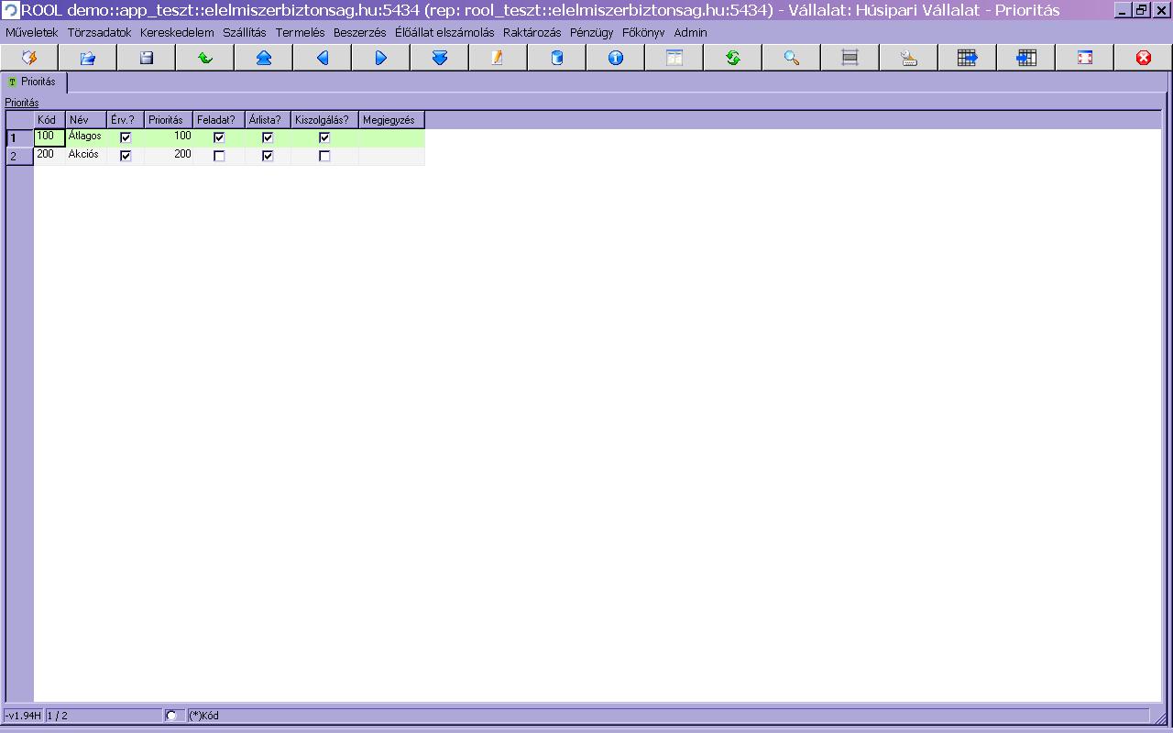Click the ROOL application title bar icon

(11, 10)
